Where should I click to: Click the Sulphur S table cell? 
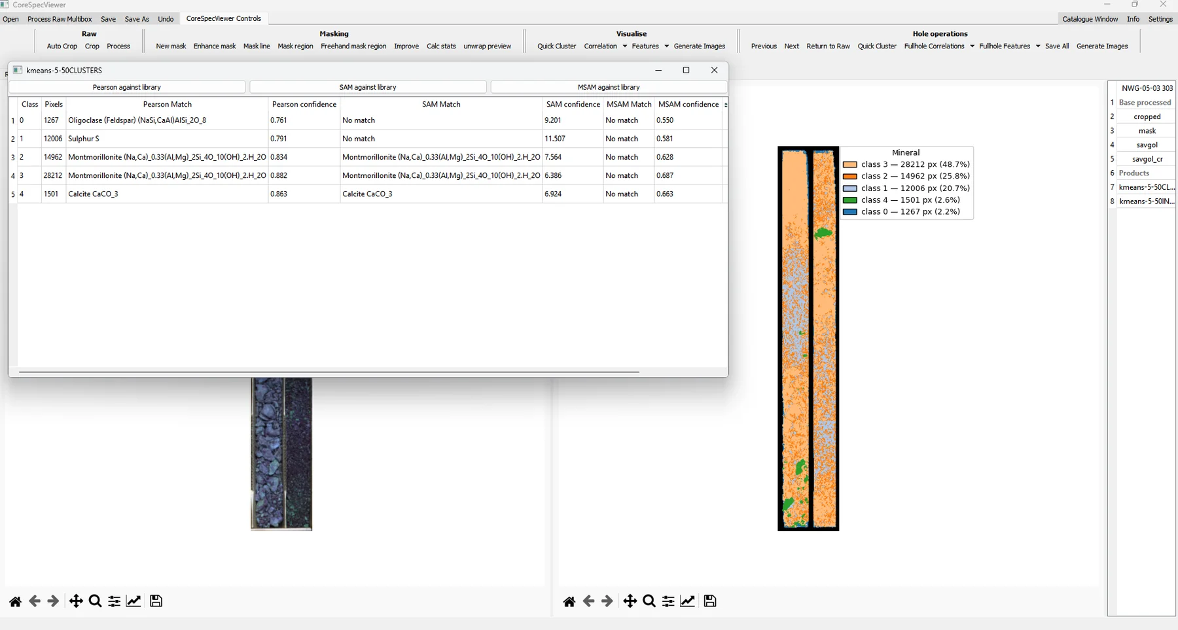click(x=167, y=139)
